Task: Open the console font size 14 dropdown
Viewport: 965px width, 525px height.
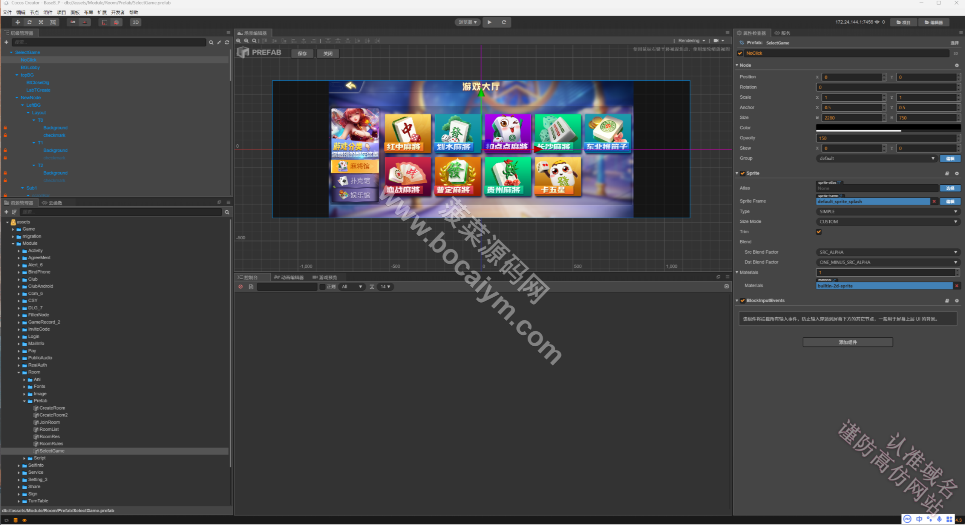Action: (x=385, y=287)
